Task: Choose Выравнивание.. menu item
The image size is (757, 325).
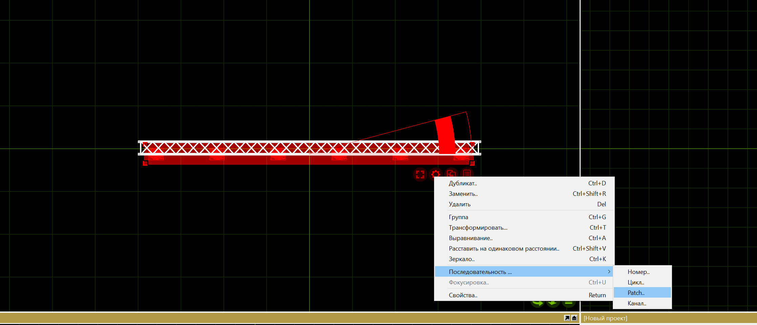Action: click(524, 238)
